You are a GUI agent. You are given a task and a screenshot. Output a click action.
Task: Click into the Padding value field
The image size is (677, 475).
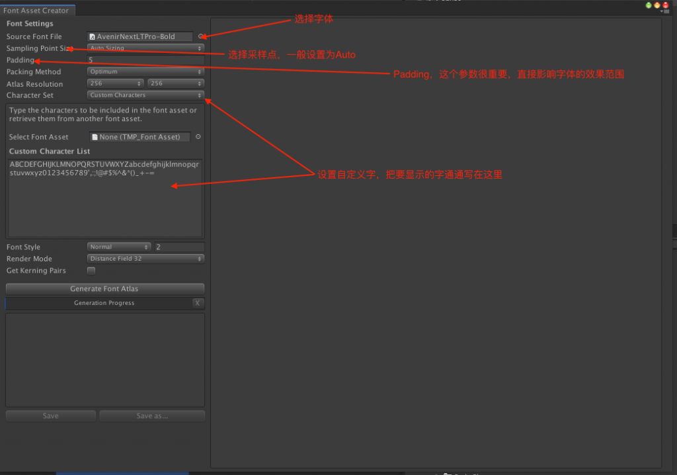point(145,60)
